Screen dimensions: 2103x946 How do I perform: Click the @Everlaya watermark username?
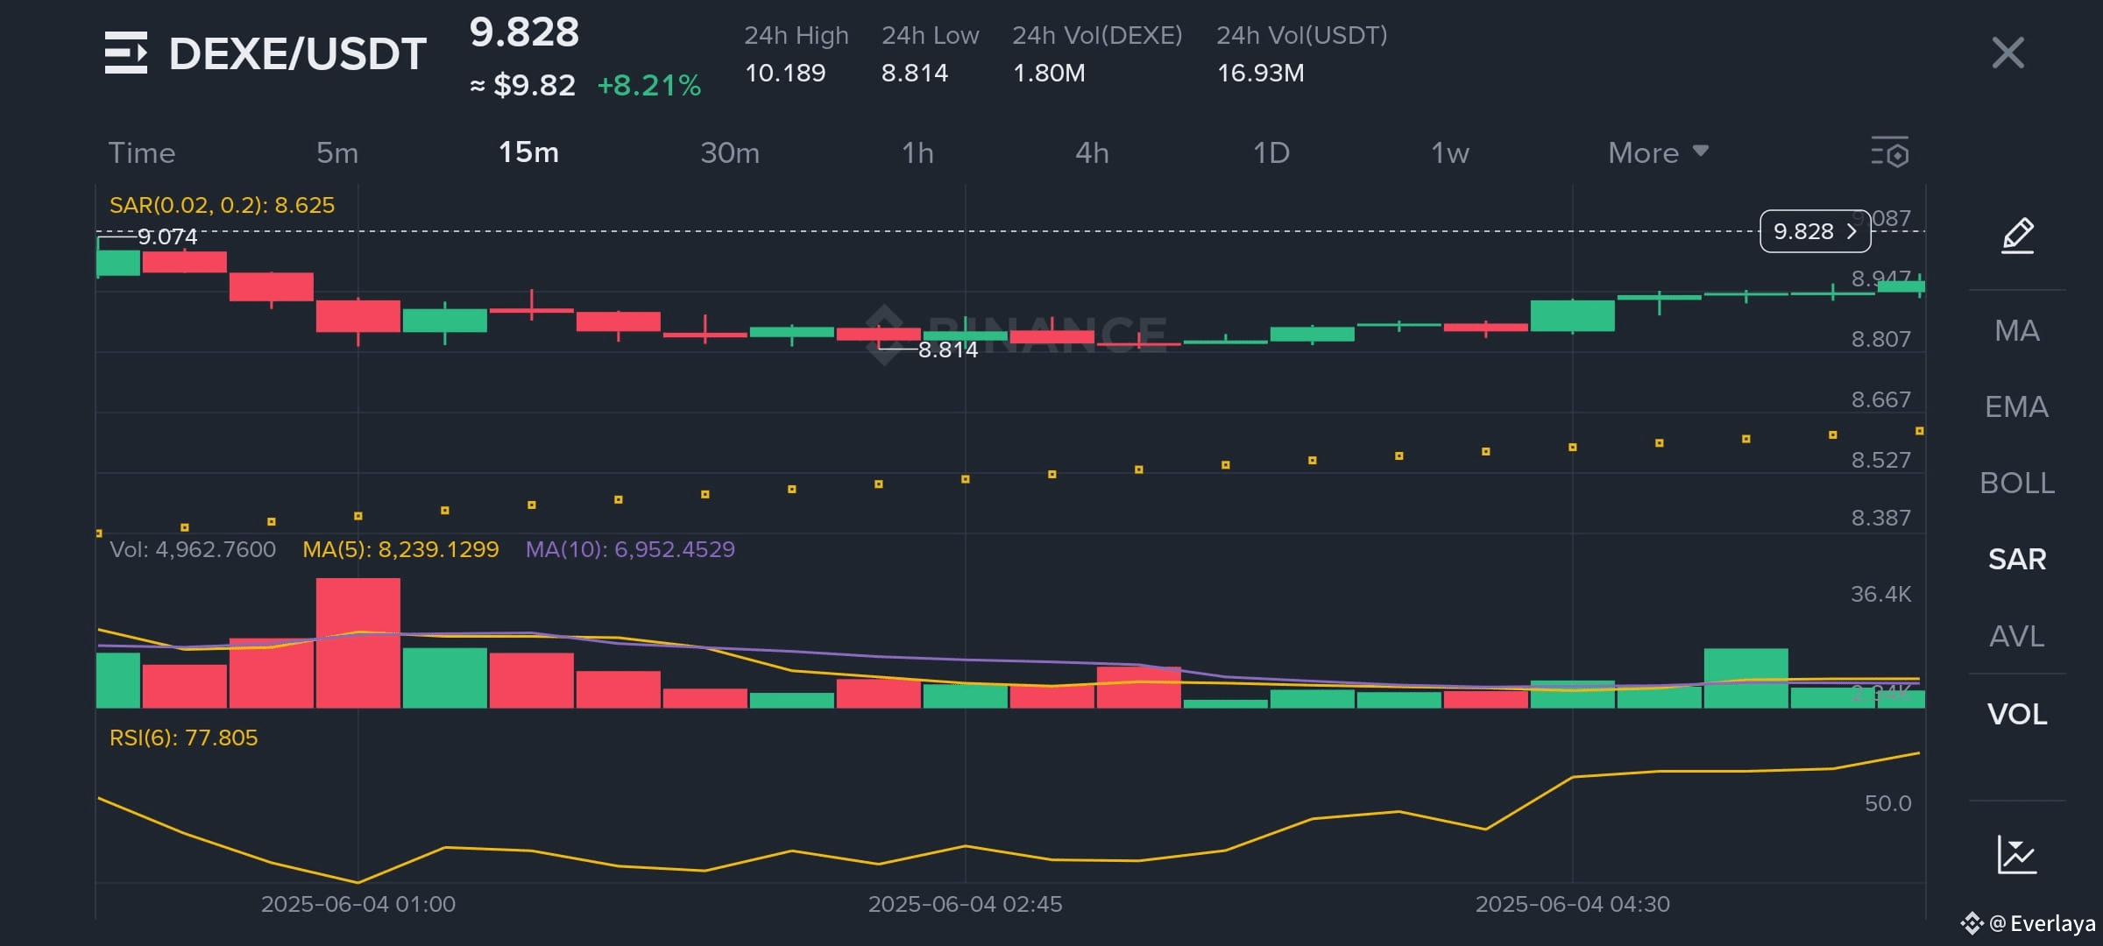click(x=2042, y=923)
